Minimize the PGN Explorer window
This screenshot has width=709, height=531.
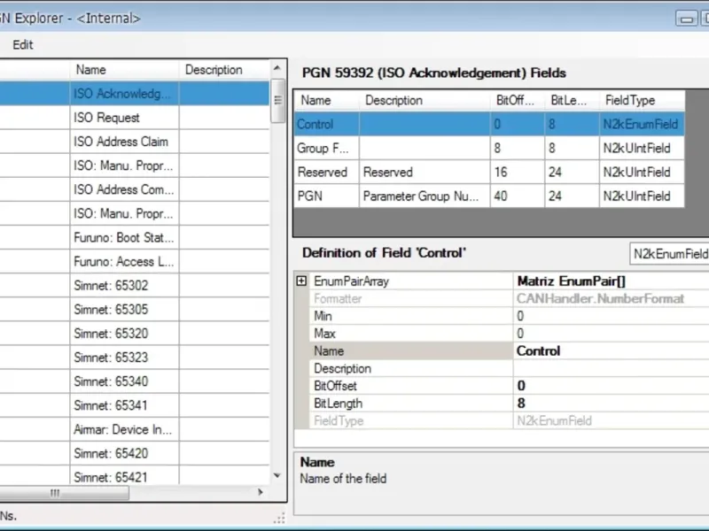(x=686, y=19)
